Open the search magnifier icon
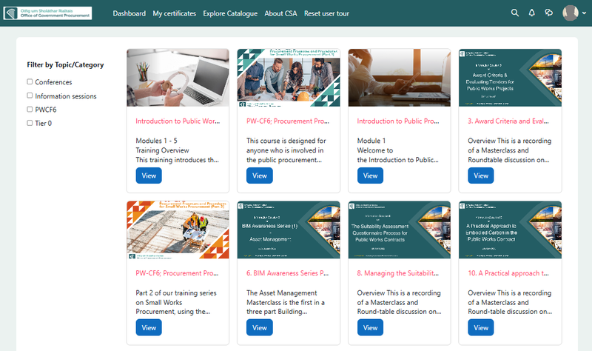This screenshot has width=592, height=351. [515, 13]
